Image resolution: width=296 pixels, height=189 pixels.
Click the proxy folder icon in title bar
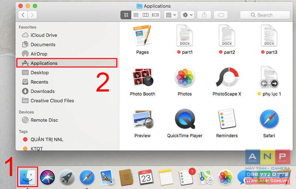click(139, 6)
